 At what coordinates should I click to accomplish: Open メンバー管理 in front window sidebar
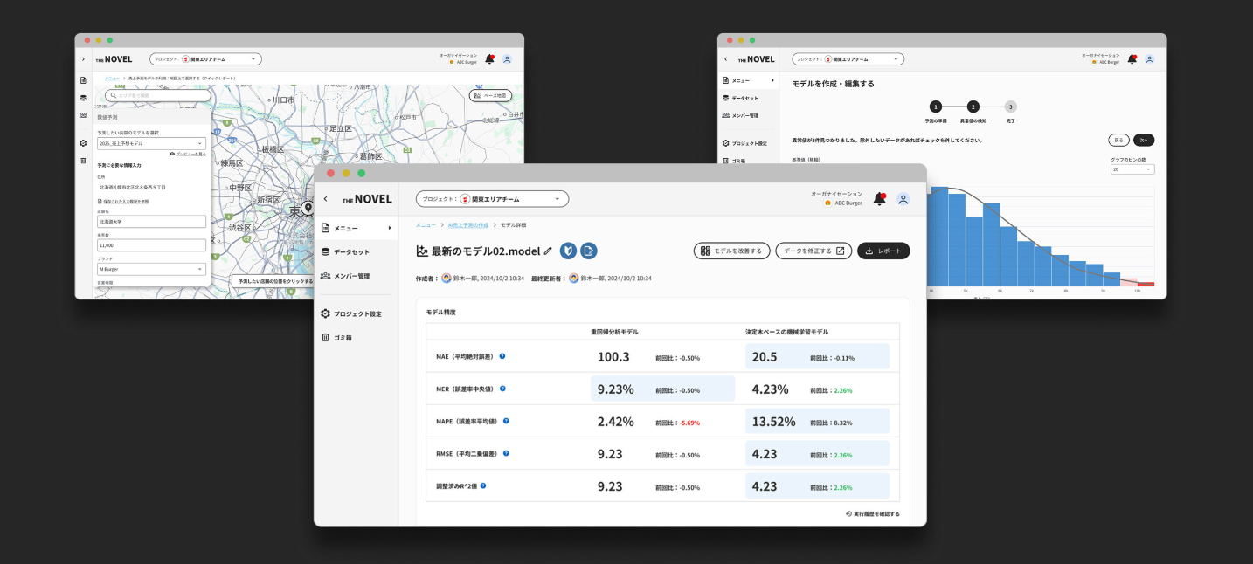pyautogui.click(x=357, y=276)
